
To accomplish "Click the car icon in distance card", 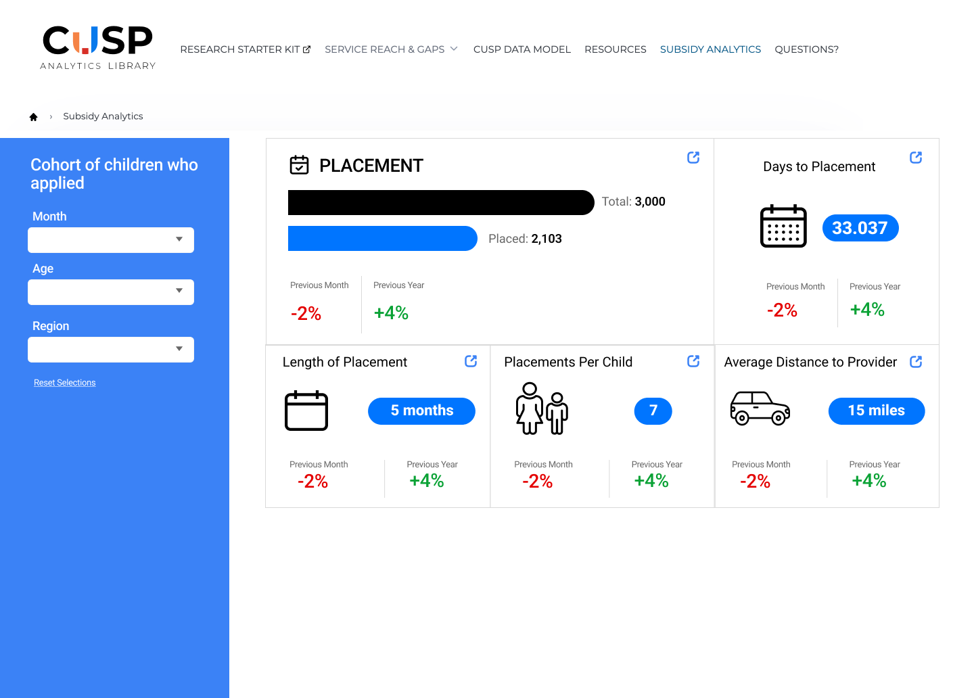I will (x=760, y=408).
